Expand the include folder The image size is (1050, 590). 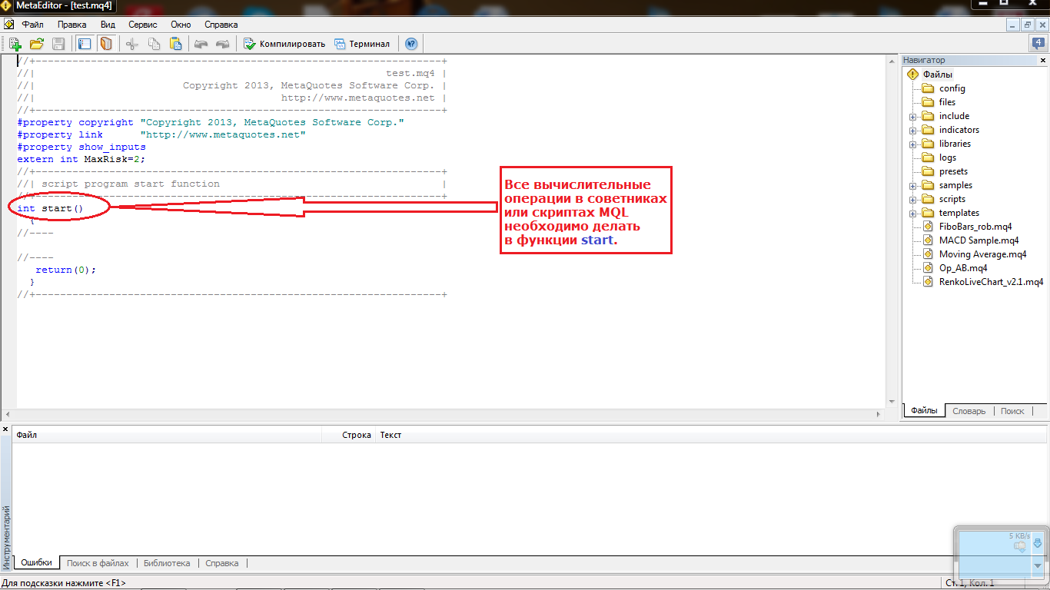913,117
